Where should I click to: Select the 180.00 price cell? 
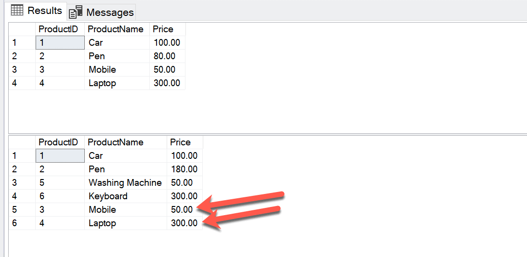pos(184,169)
